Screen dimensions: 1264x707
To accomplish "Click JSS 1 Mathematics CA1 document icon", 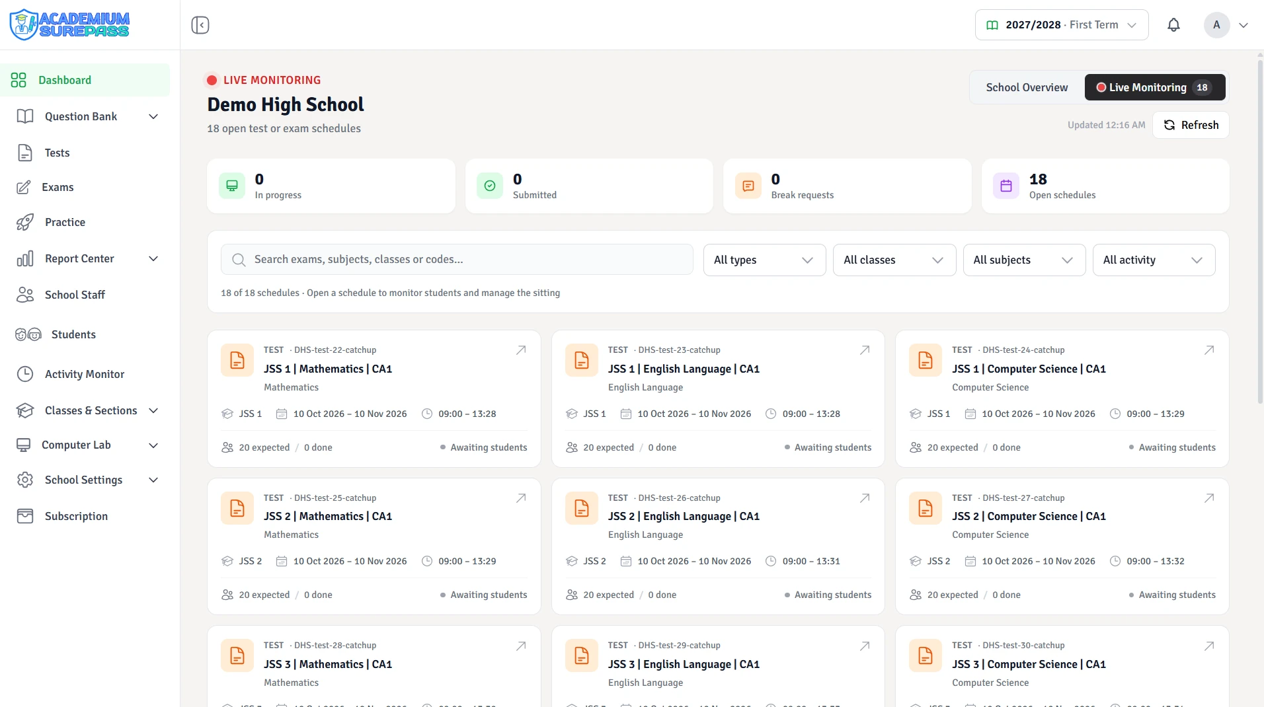I will tap(237, 360).
